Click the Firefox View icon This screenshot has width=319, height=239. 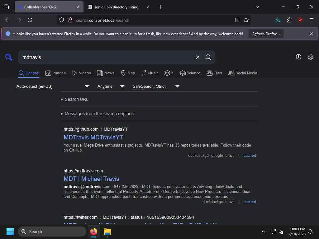[x=6, y=7]
